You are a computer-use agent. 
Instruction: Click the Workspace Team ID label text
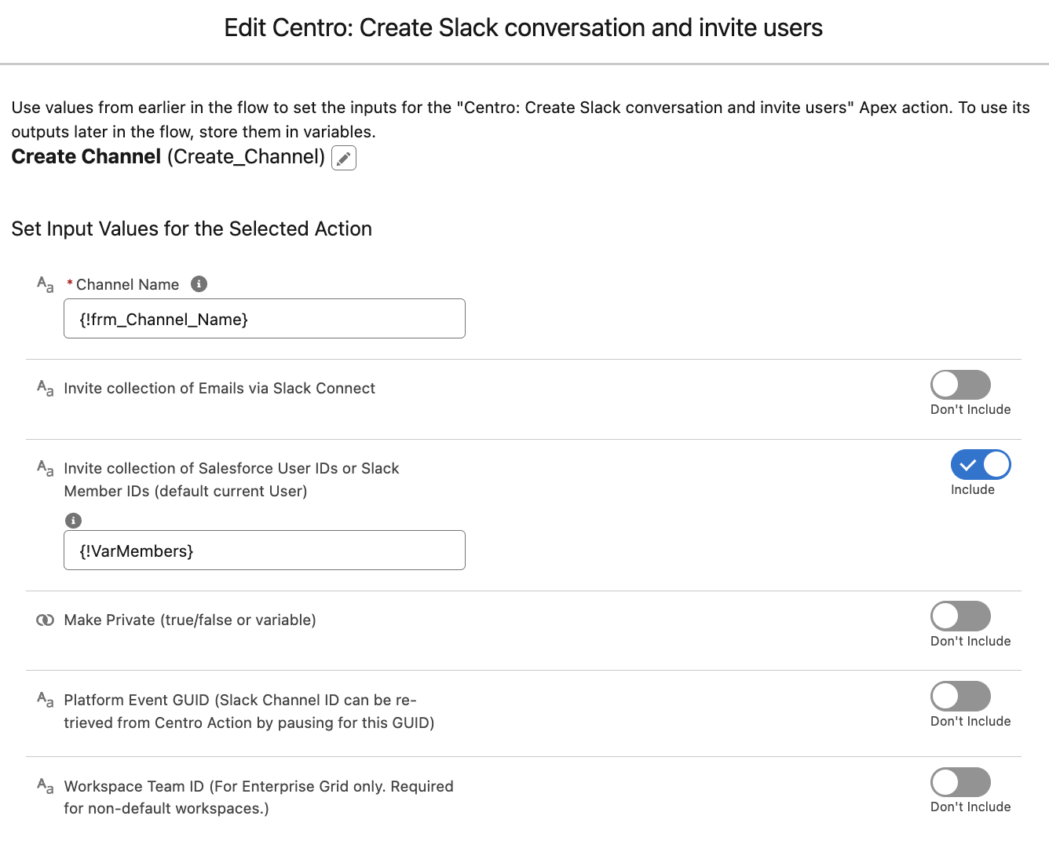click(259, 797)
